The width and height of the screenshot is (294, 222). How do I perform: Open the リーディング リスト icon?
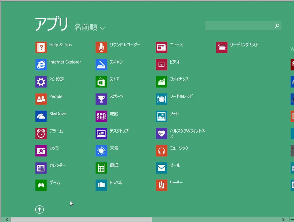pyautogui.click(x=222, y=47)
